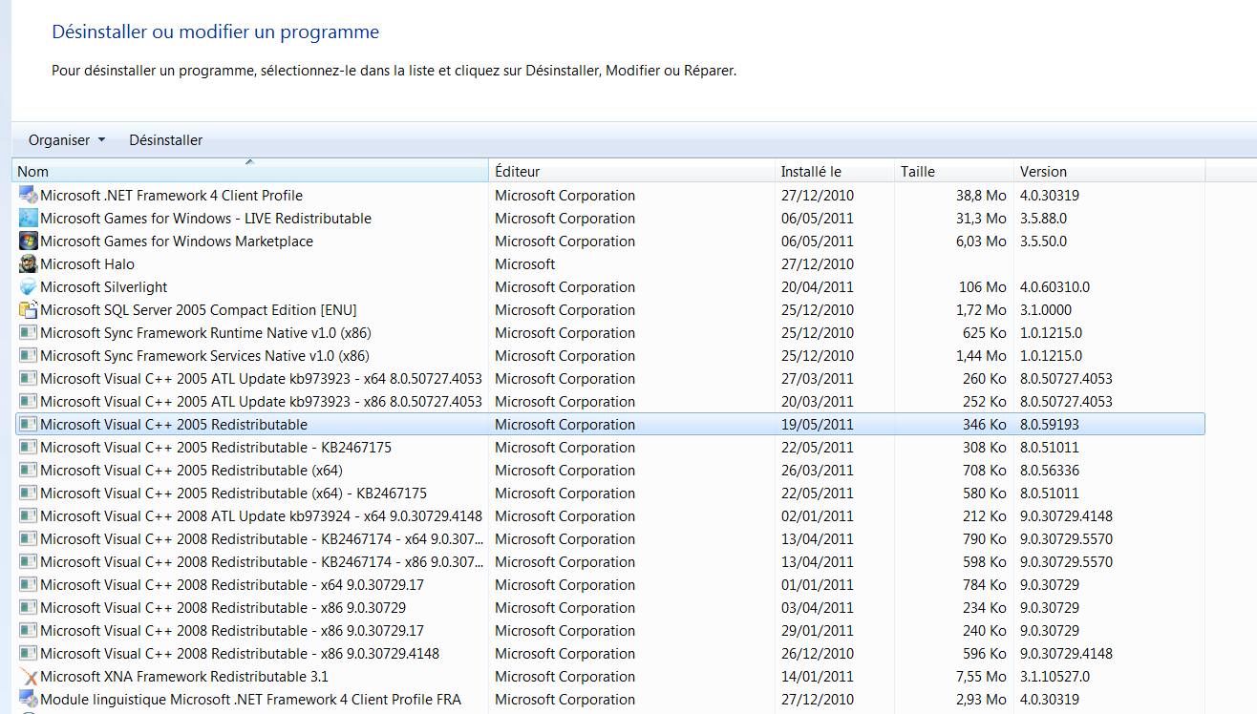Click the version 3.5.88.0 cell
Viewport: 1257px width, 714px height.
1043,218
